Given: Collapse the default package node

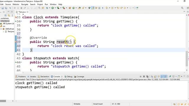Looking at the screenshot, I should tap(1, 29).
